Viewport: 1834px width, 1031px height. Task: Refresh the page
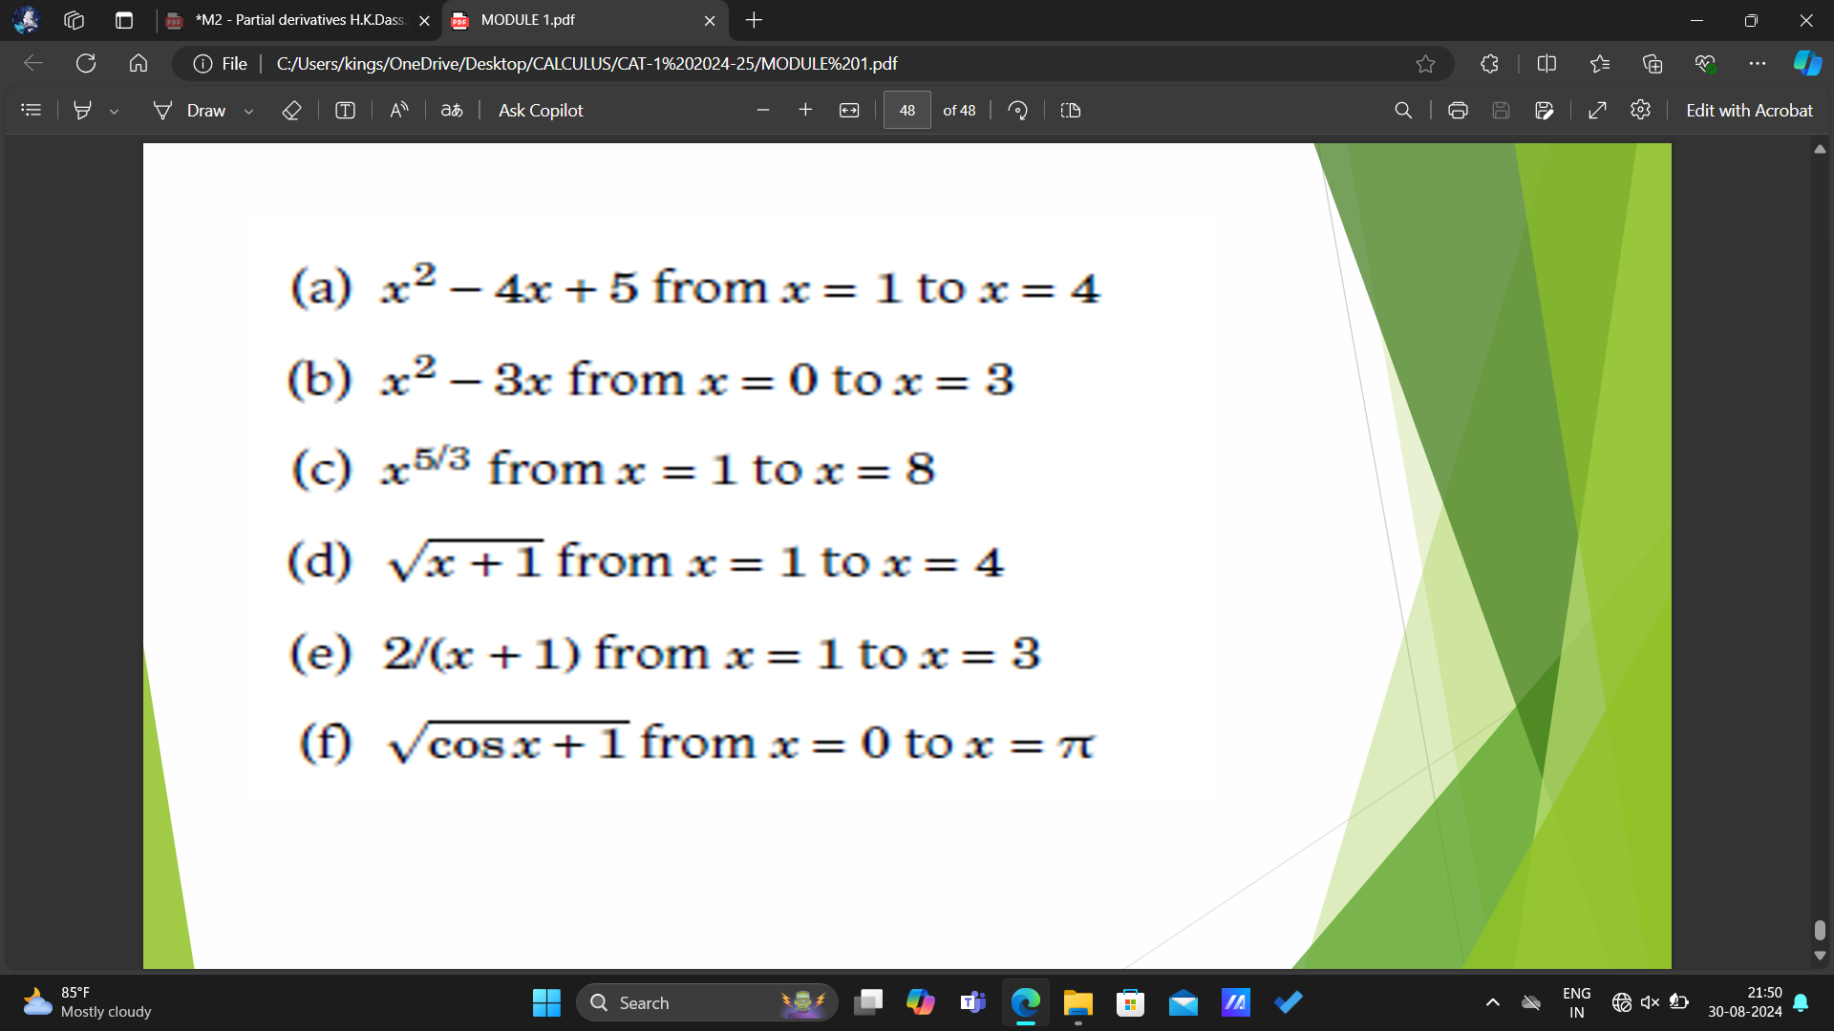(x=86, y=63)
